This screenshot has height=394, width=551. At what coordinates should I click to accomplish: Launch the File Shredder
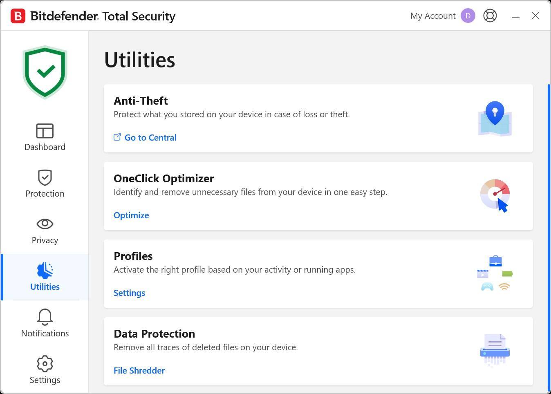tap(139, 370)
